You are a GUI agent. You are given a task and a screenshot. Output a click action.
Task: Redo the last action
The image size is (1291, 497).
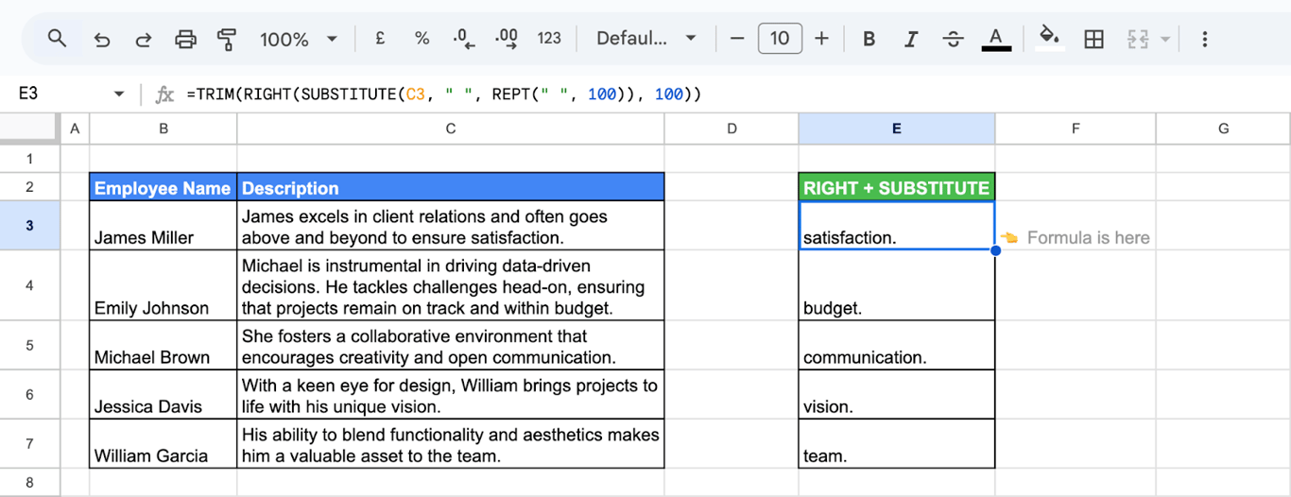click(144, 39)
